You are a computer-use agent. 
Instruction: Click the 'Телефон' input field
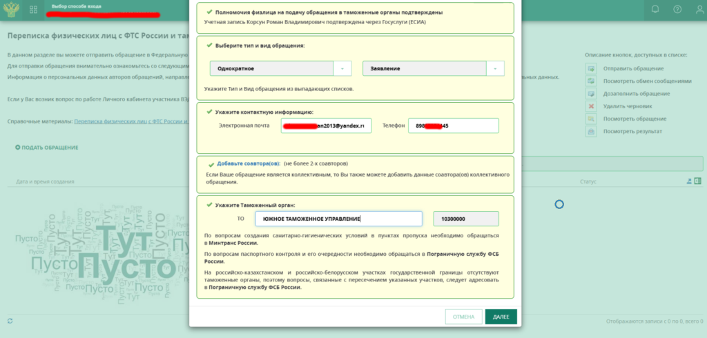[x=454, y=126]
